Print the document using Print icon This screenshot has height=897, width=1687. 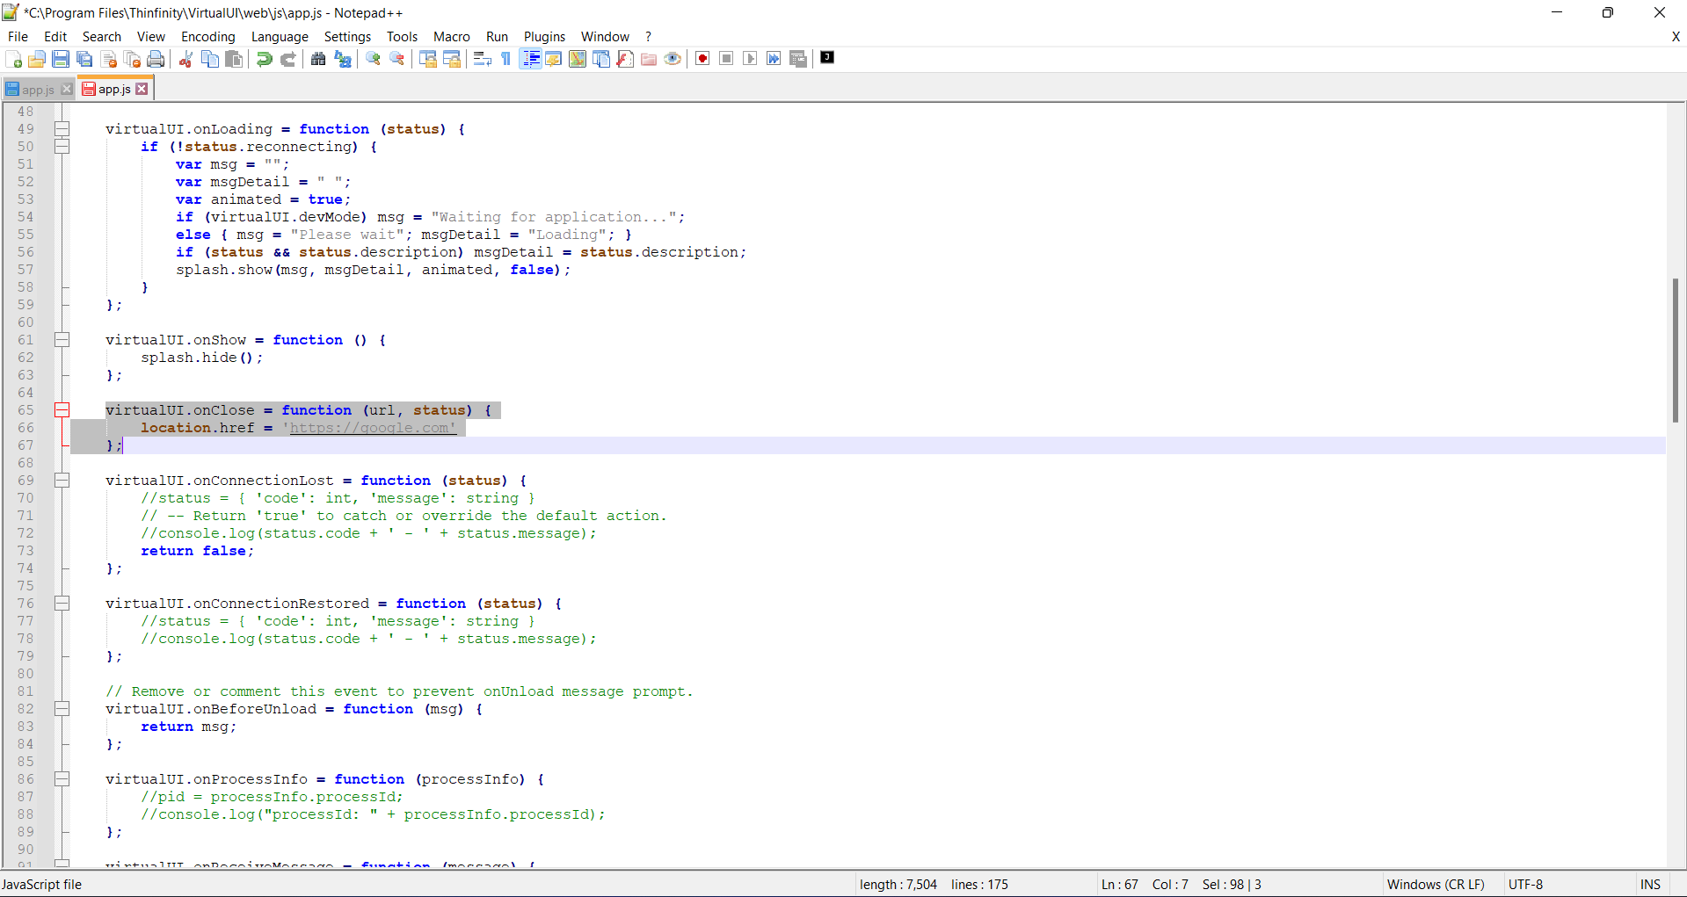(156, 59)
